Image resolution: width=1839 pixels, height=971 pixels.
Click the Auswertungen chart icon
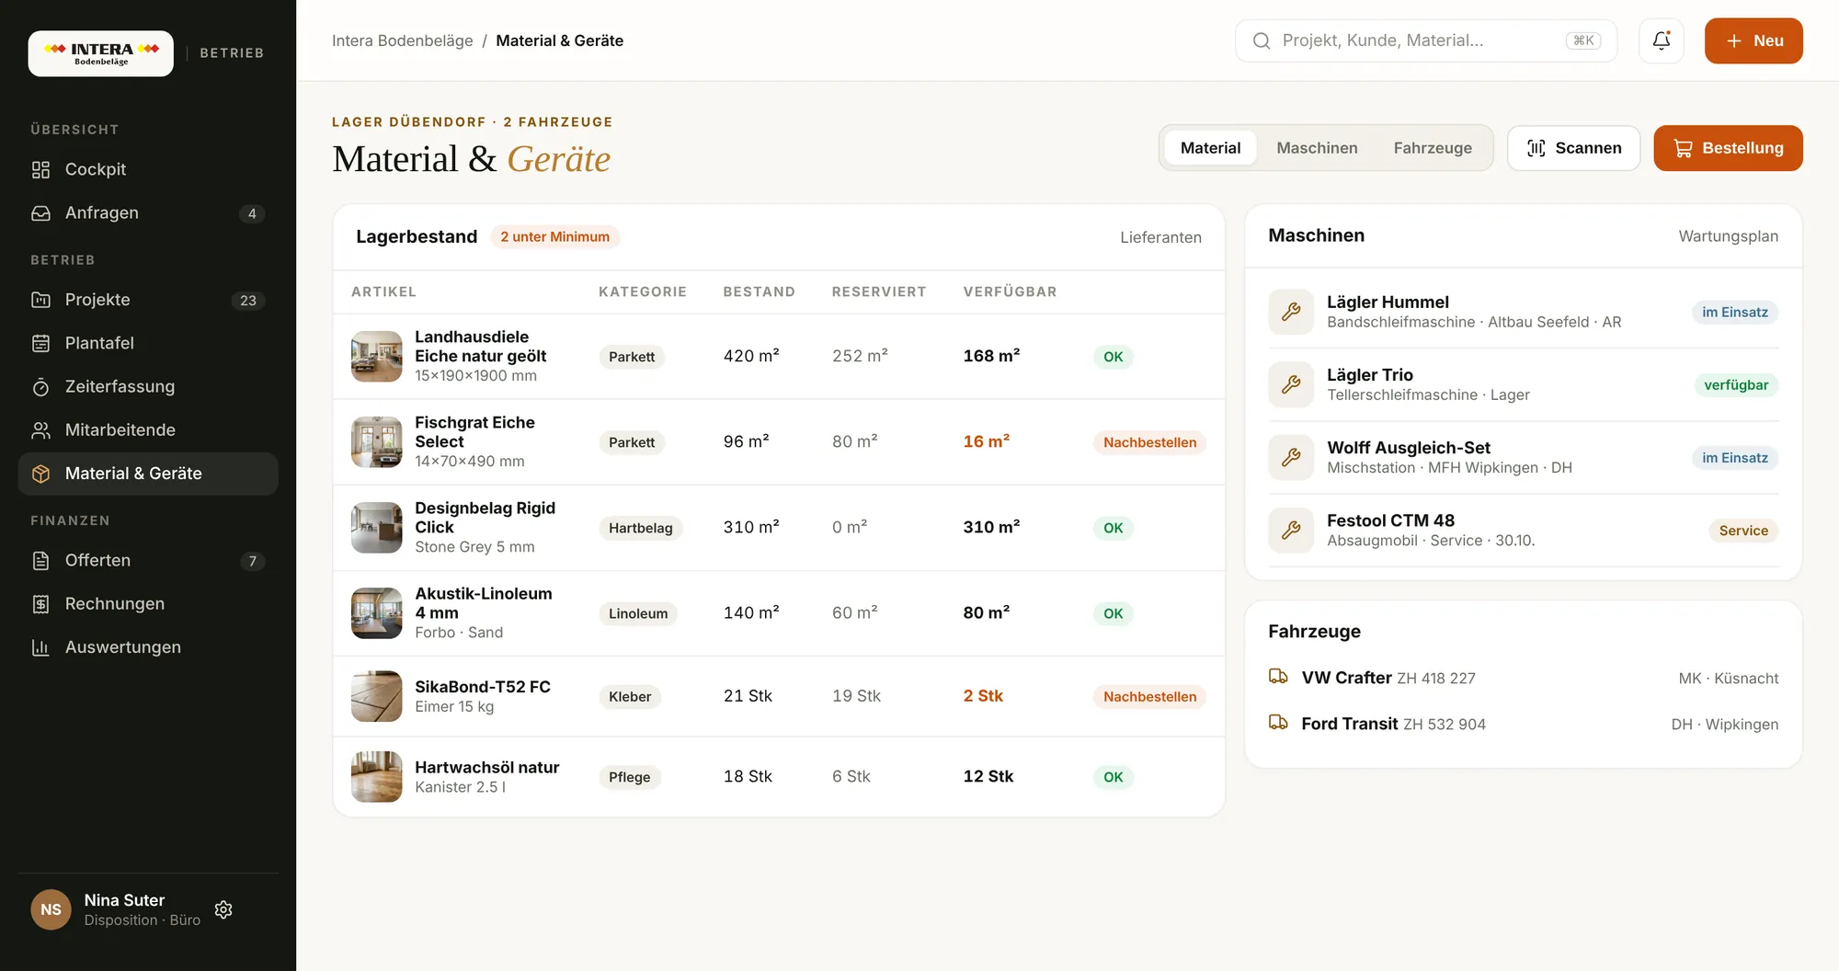pyautogui.click(x=40, y=647)
